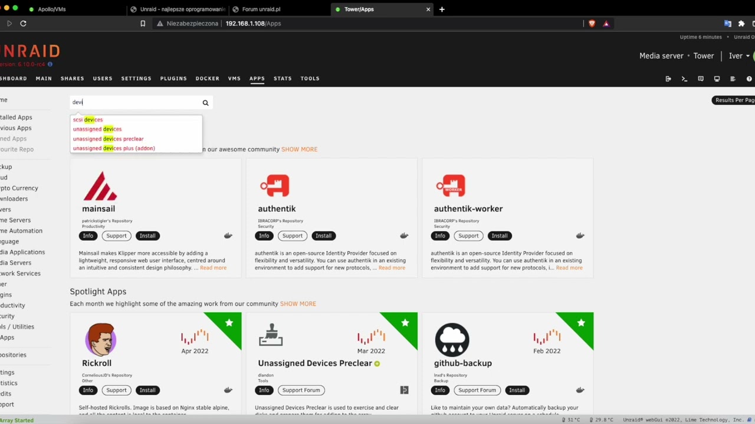Viewport: 755px width, 424px height.
Task: Click the docker icon on github-backup card
Action: tap(580, 390)
